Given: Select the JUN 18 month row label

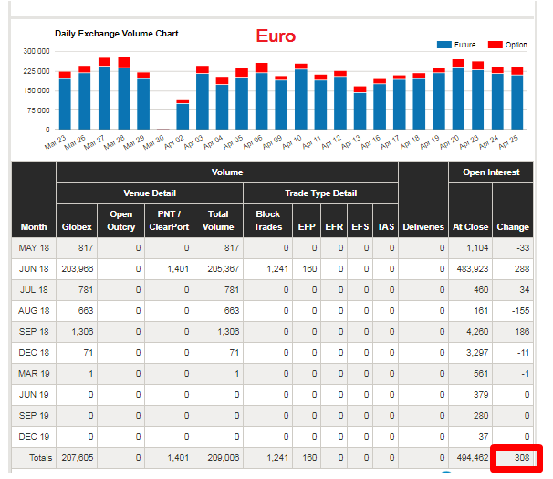Looking at the screenshot, I should (x=34, y=269).
